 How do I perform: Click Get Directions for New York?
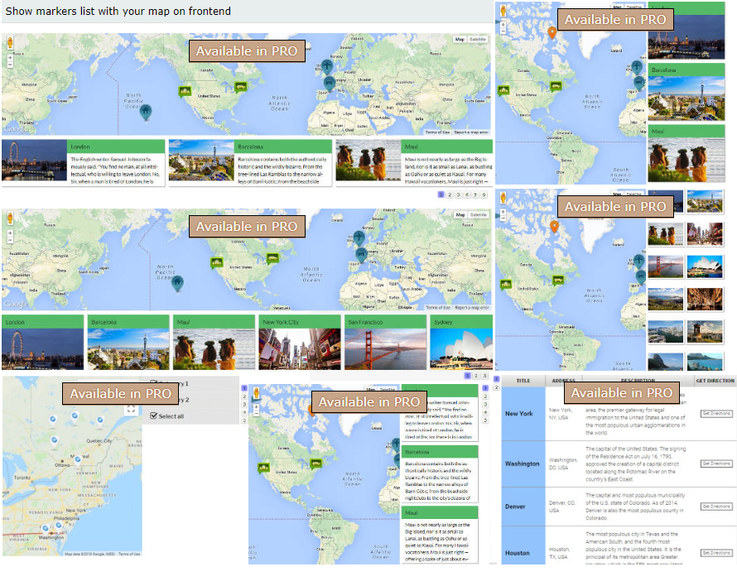716,413
